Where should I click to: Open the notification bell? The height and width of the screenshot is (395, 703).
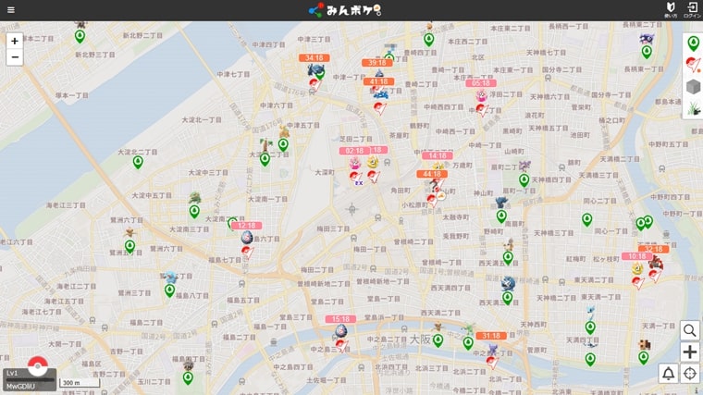(x=668, y=373)
